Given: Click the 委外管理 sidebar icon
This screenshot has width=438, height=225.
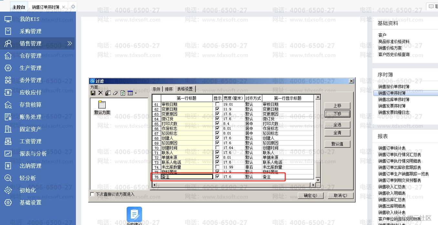Looking at the screenshot, I should click(x=8, y=80).
